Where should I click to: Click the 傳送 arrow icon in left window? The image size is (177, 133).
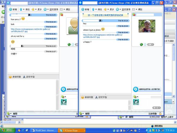(x=21, y=9)
